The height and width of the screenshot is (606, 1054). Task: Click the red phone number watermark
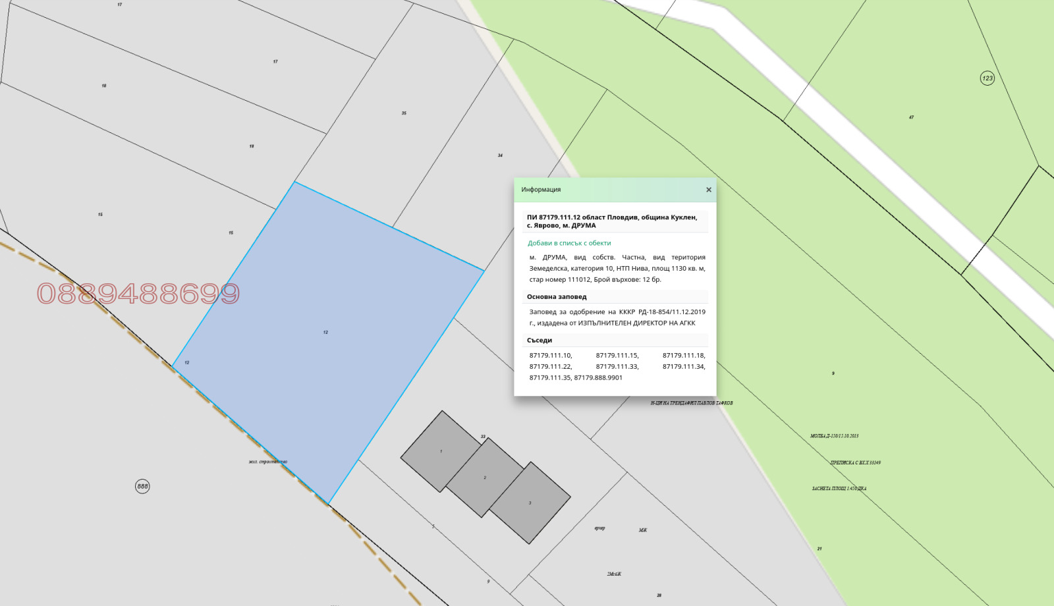[x=138, y=294]
